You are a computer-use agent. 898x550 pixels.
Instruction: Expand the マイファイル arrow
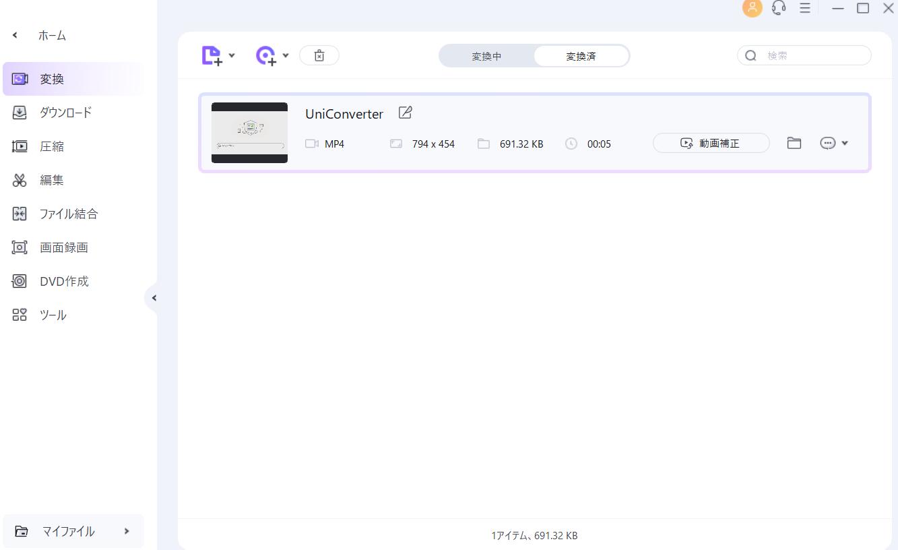[127, 531]
